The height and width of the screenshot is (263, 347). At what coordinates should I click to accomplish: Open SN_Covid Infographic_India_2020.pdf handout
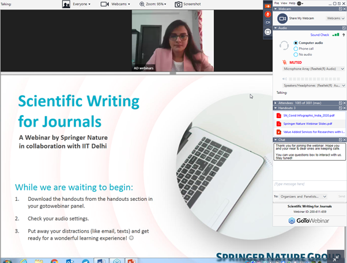click(x=309, y=116)
